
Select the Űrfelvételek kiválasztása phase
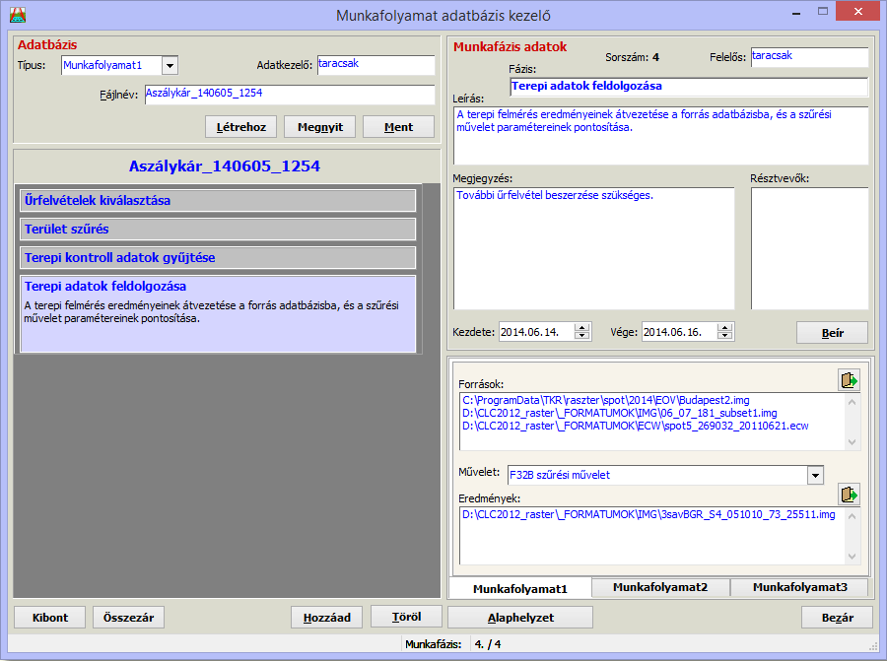click(x=218, y=200)
